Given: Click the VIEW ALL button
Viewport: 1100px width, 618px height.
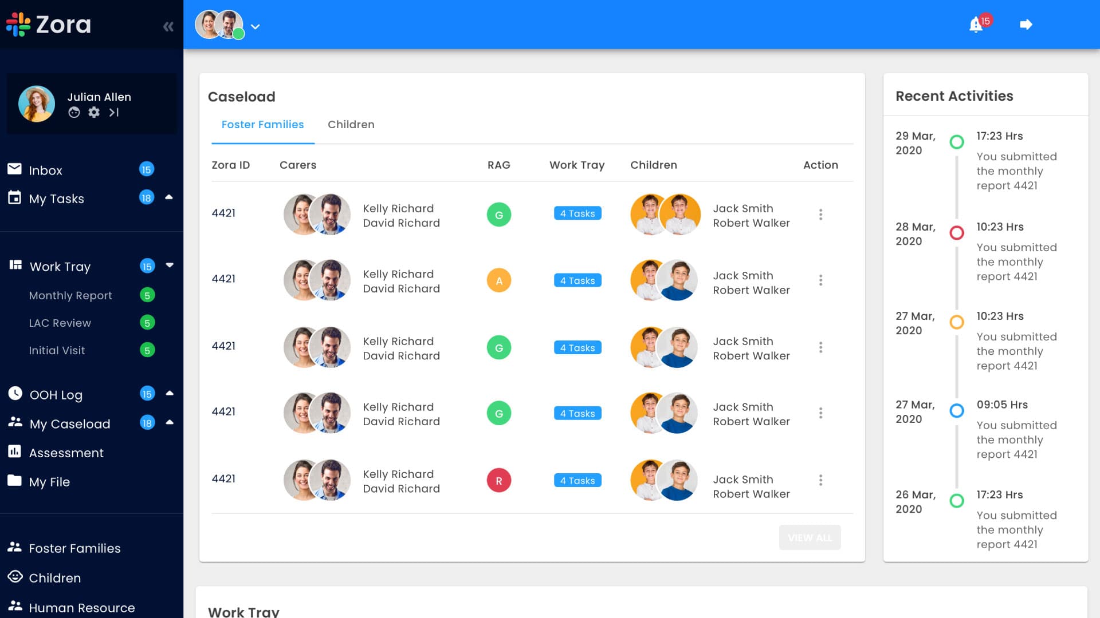Looking at the screenshot, I should (x=810, y=537).
